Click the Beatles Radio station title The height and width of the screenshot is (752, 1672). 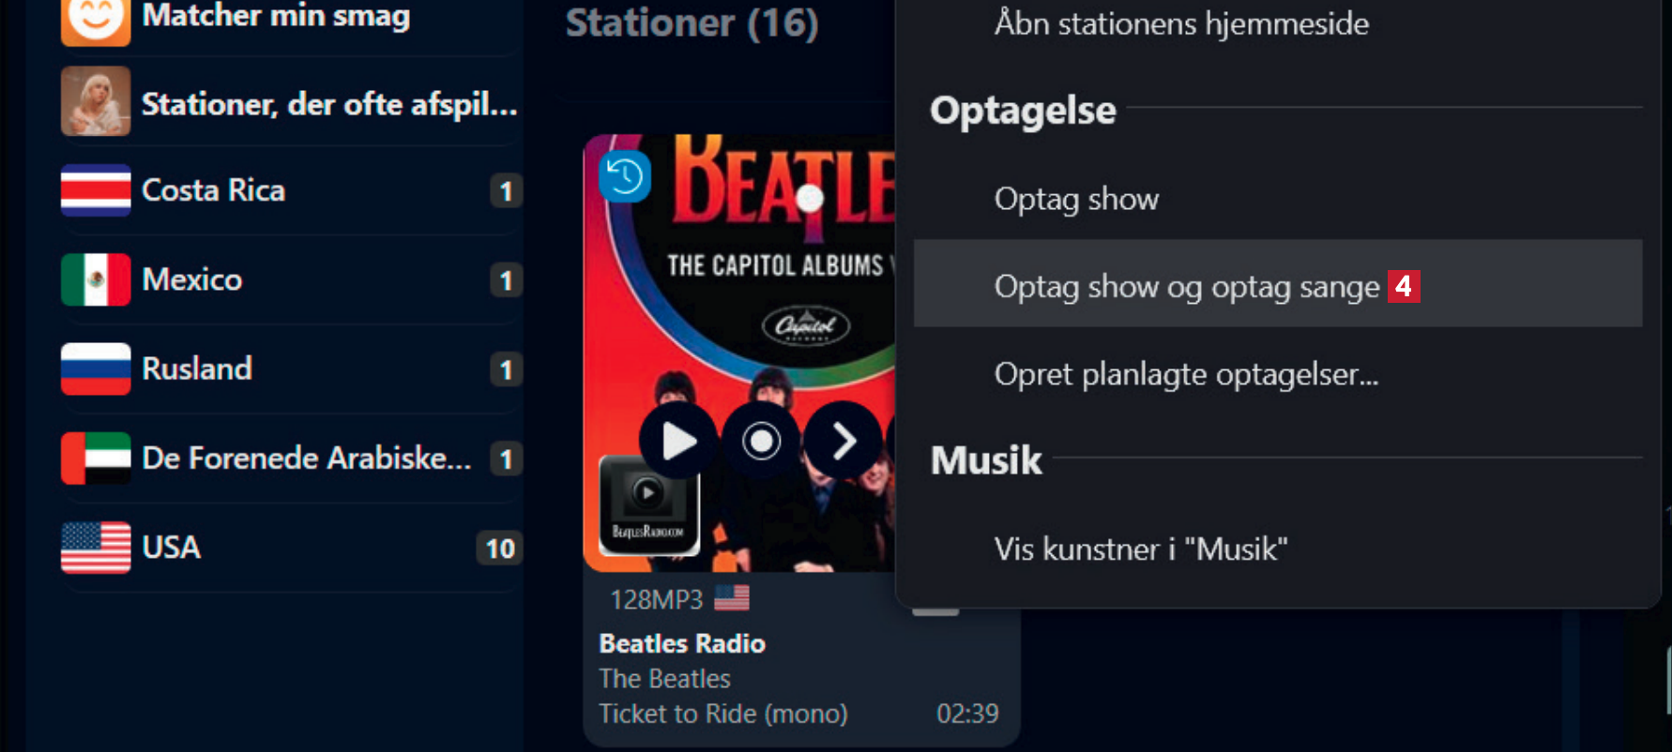tap(682, 643)
